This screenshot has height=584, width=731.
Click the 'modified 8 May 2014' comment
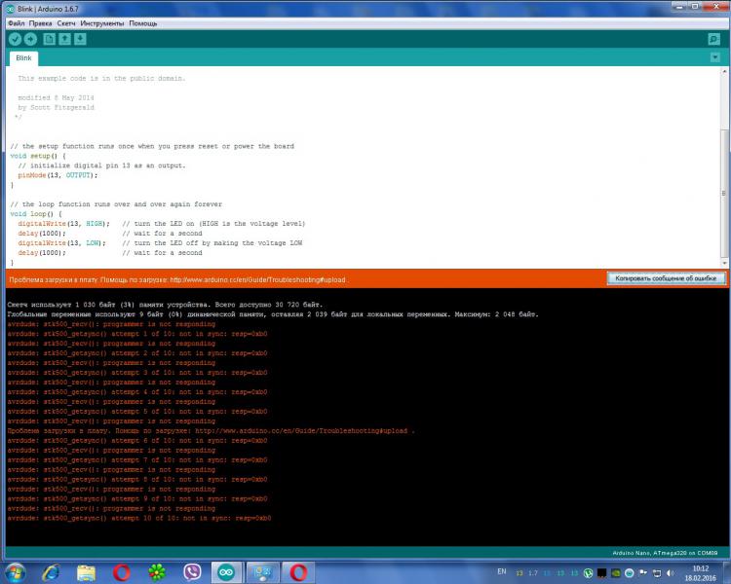(56, 97)
